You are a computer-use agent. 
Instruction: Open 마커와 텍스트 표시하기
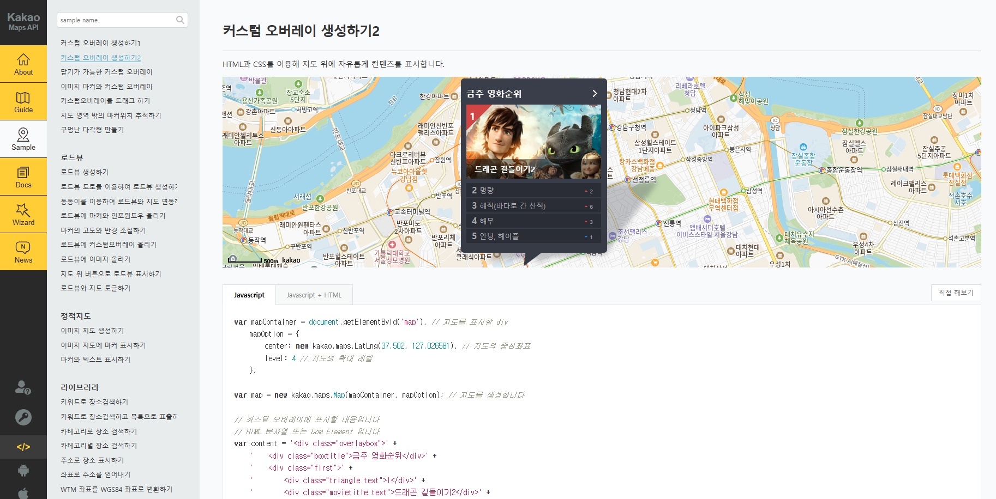(95, 360)
